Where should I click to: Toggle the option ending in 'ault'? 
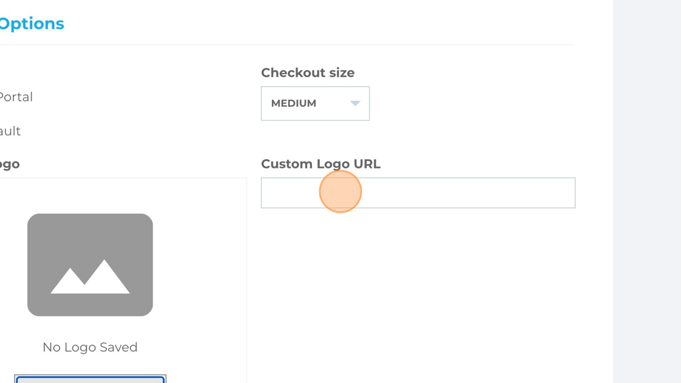10,131
